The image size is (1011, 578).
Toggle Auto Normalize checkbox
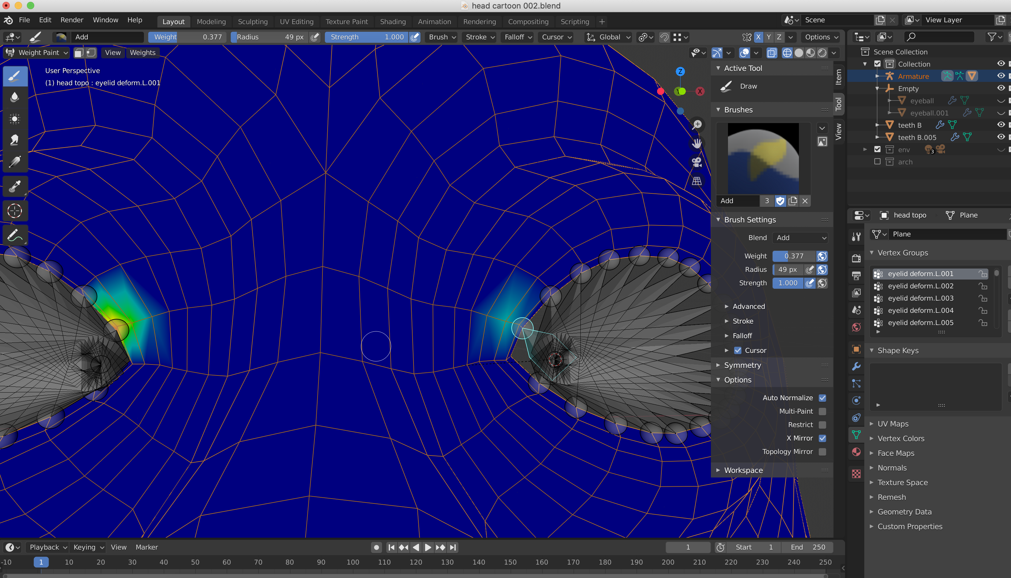(x=822, y=398)
